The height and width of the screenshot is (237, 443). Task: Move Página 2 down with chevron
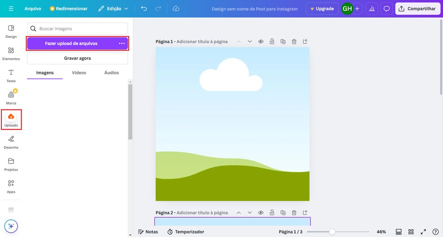click(250, 213)
